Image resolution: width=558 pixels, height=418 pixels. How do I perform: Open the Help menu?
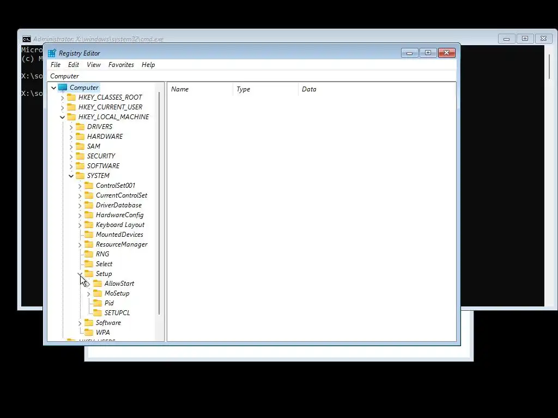(148, 65)
